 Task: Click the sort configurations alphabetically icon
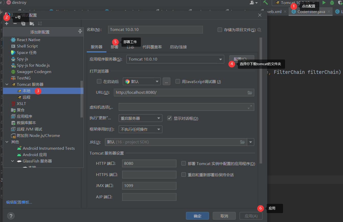coord(40,24)
